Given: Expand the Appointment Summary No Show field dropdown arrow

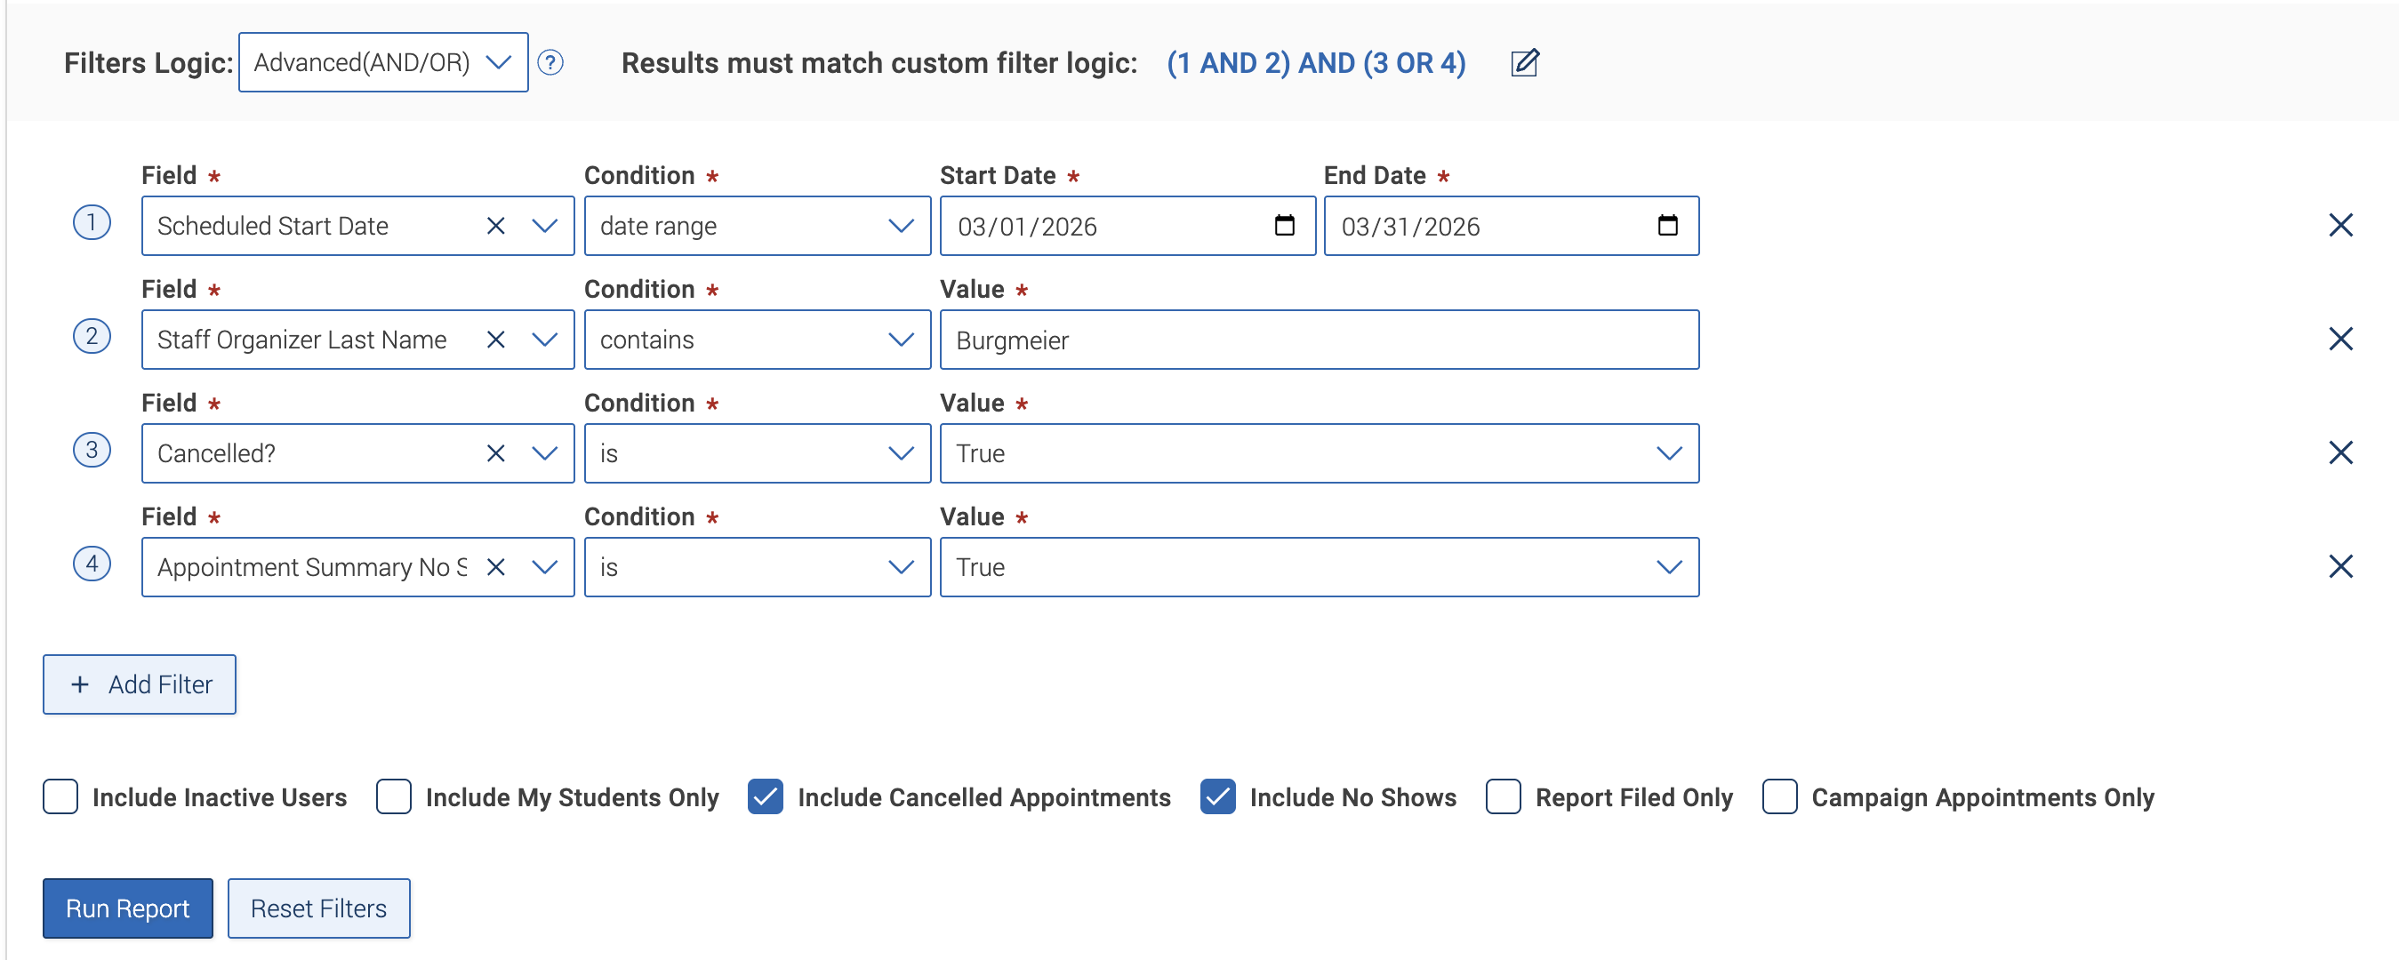Looking at the screenshot, I should tap(544, 566).
